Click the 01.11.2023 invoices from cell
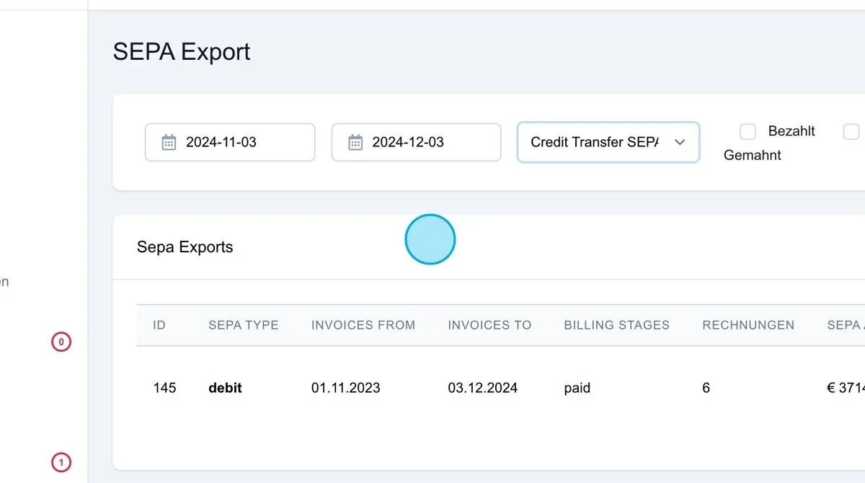 [x=346, y=388]
